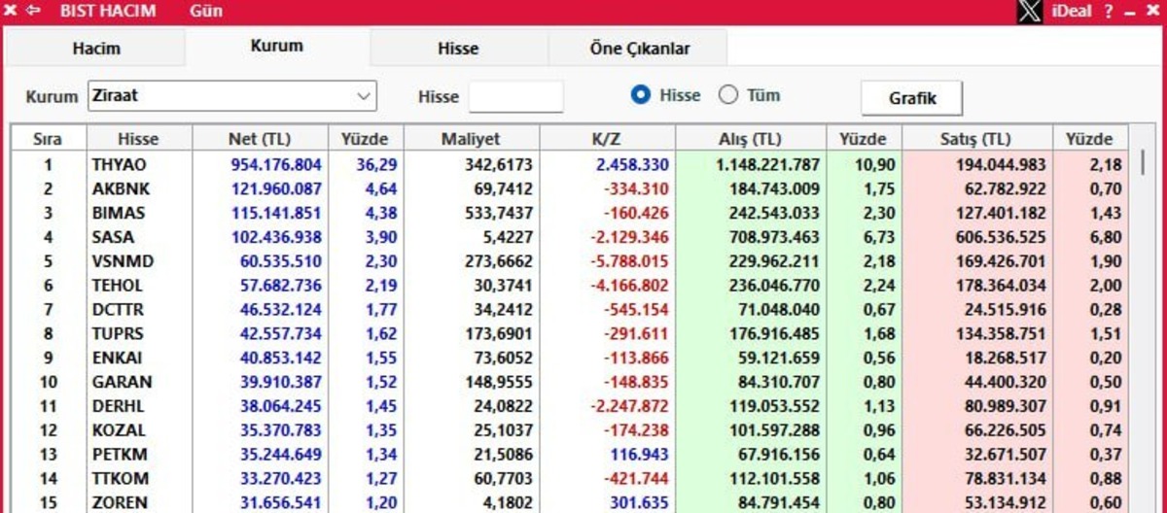Image resolution: width=1167 pixels, height=513 pixels.
Task: Select the SASA stock row
Action: [570, 237]
